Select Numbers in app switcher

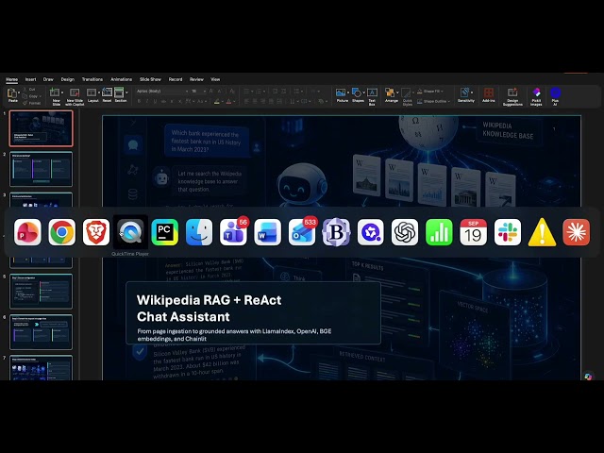(439, 232)
